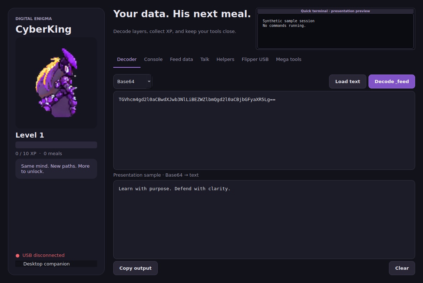The image size is (423, 283).
Task: Click the 'Same mind. New paths.' quote box
Action: pos(56,169)
